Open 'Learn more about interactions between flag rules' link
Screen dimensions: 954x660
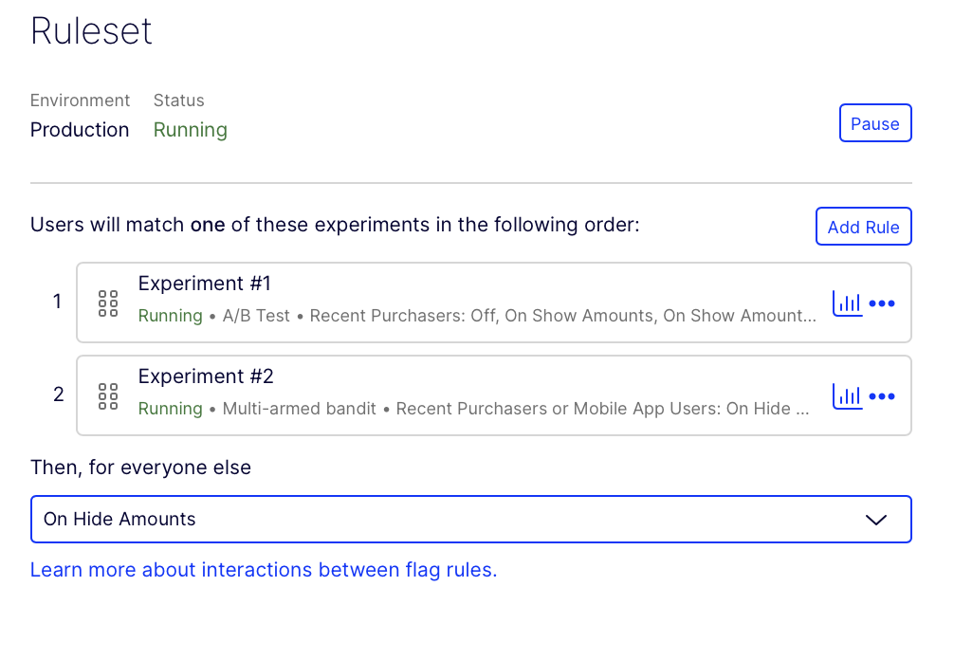(264, 570)
